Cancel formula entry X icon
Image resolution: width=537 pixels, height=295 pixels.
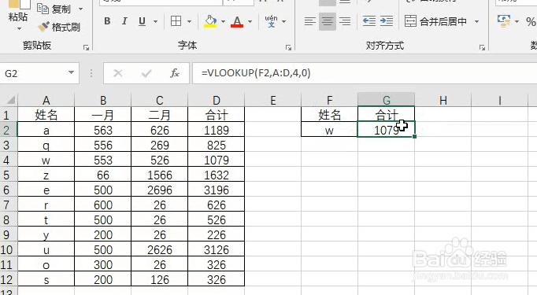[118, 73]
